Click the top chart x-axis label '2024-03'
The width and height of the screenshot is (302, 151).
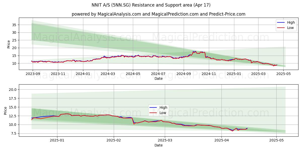[x=108, y=74]
